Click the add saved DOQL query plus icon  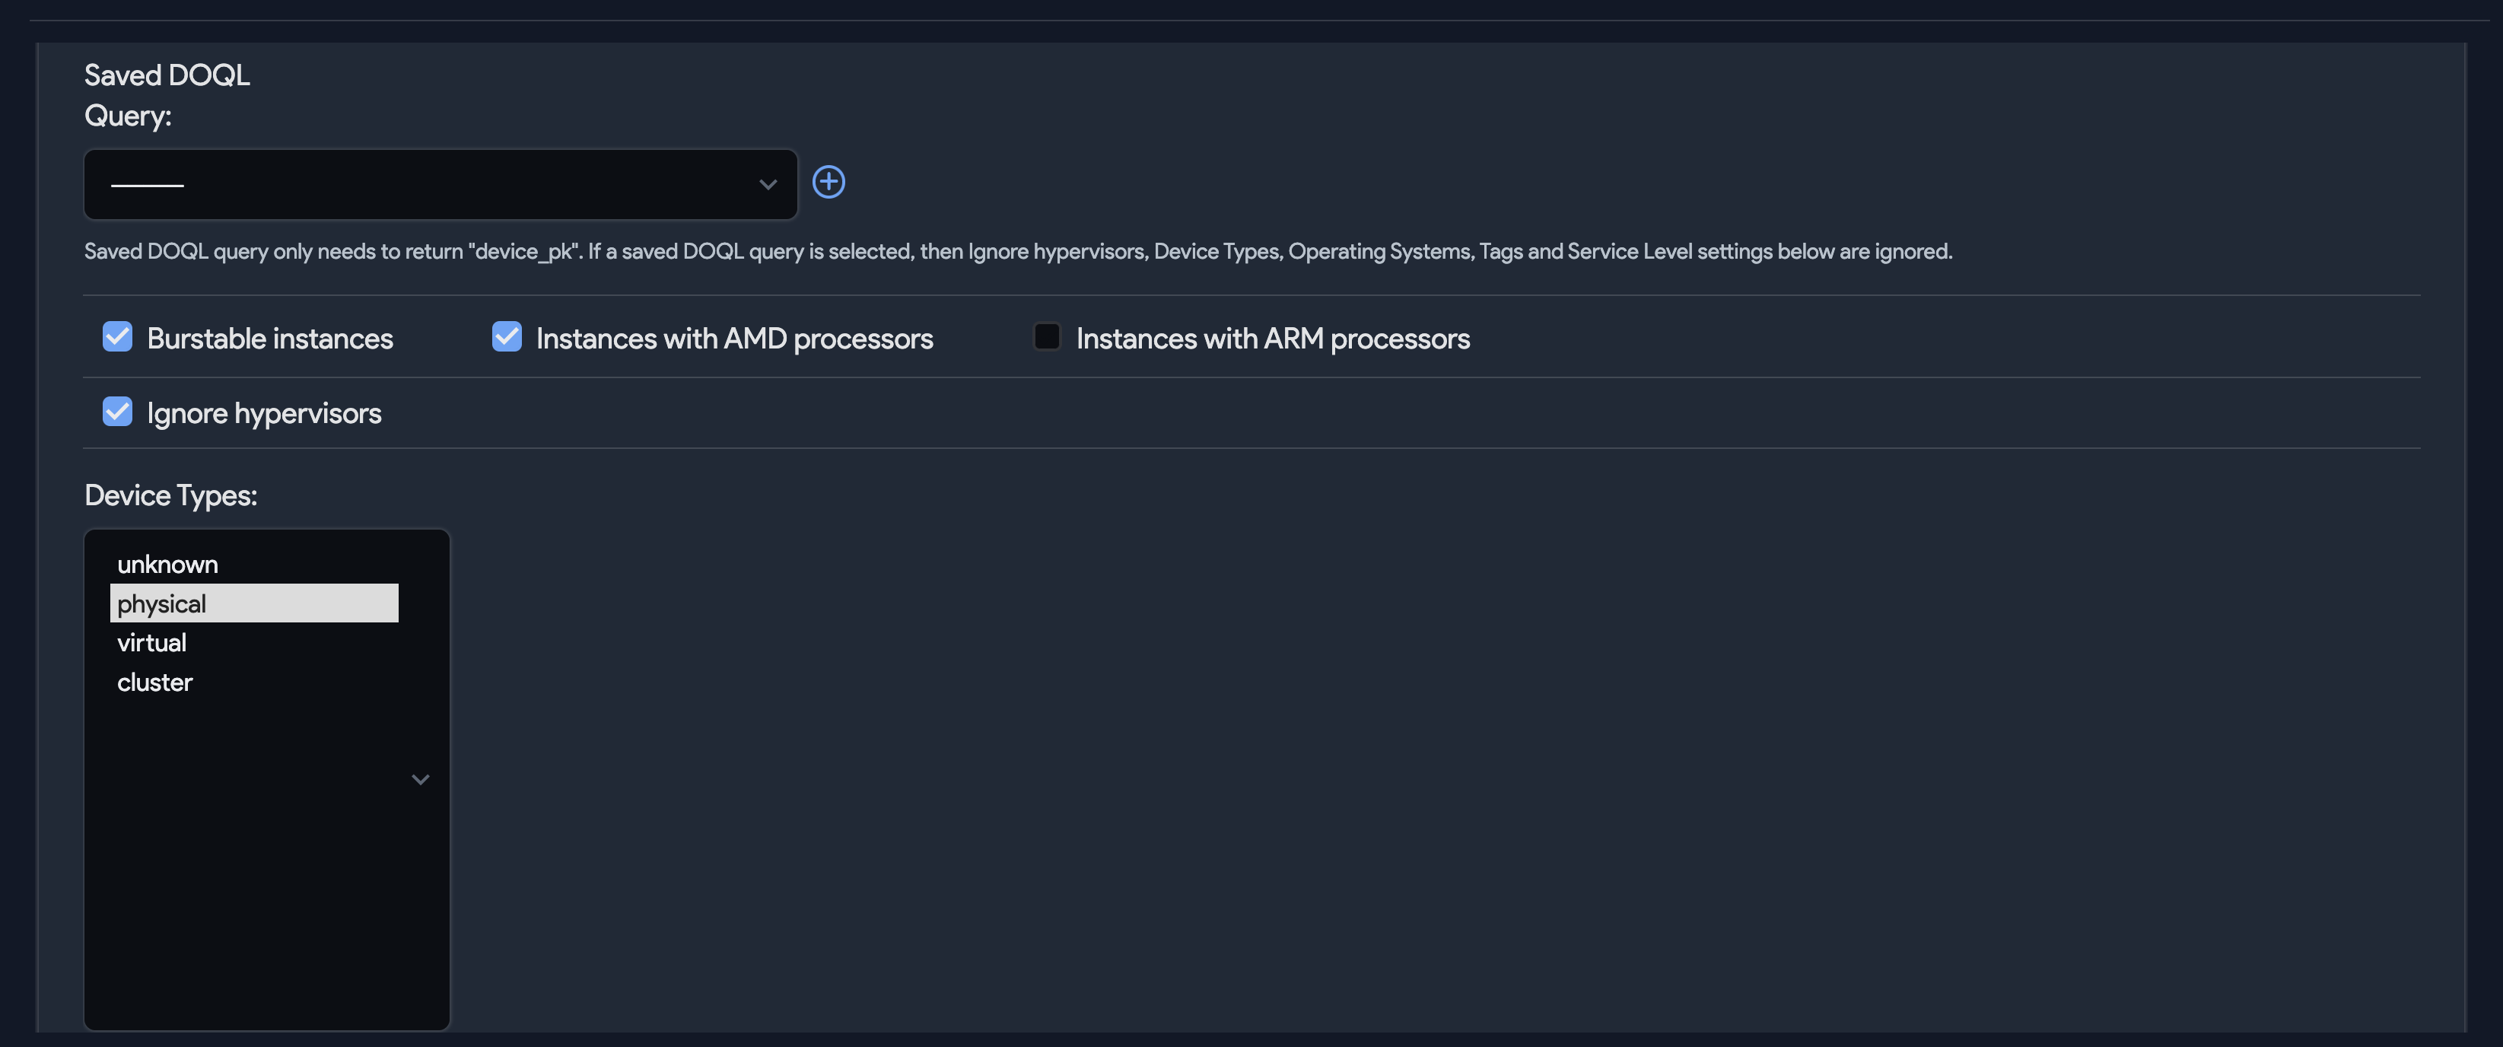828,182
